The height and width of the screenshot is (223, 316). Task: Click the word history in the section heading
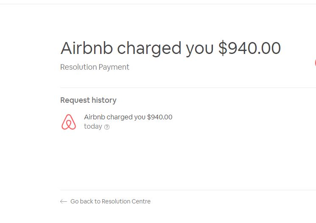pos(104,100)
